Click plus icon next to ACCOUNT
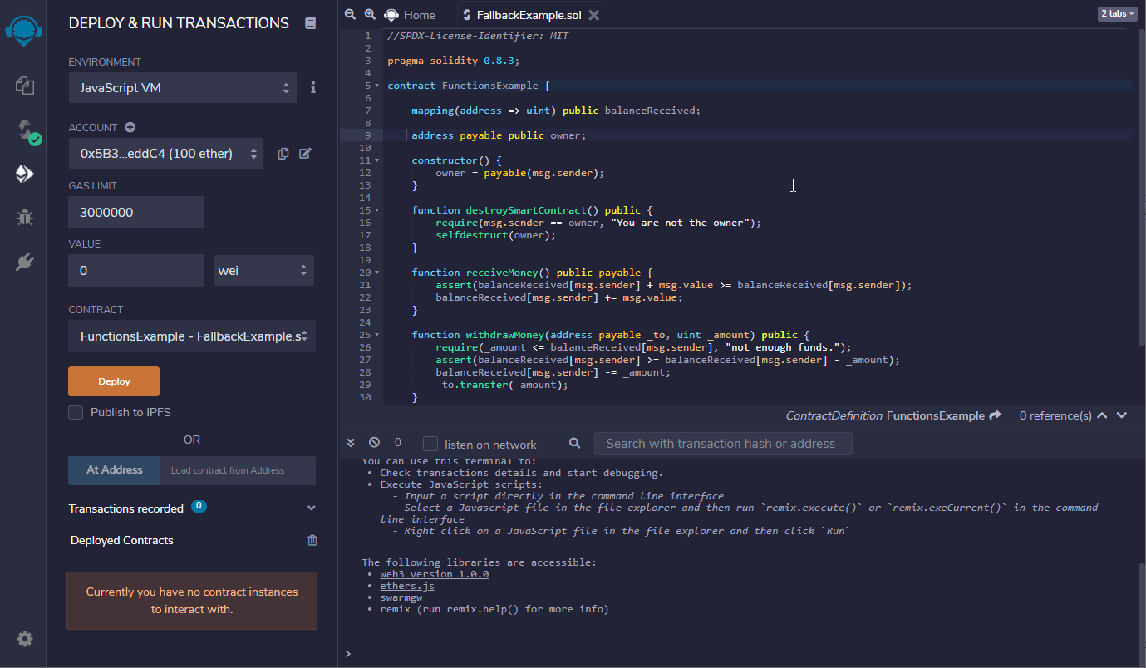1146x668 pixels. 130,127
